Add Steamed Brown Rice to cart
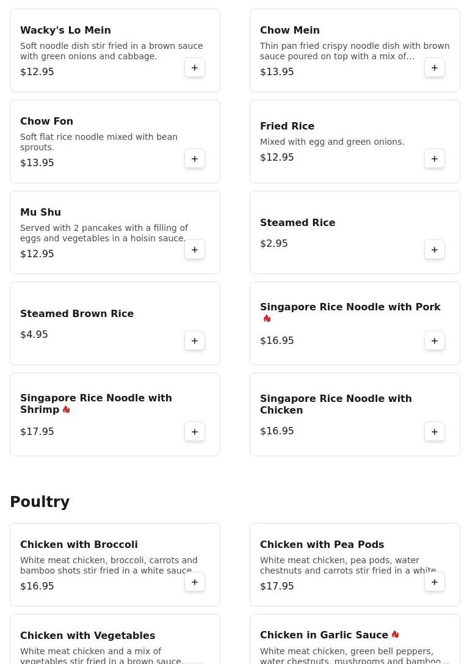Image resolution: width=470 pixels, height=664 pixels. click(x=195, y=341)
